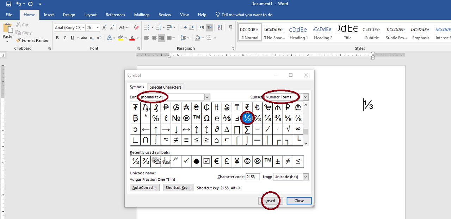The image size is (451, 219).
Task: Click the Superscript x² icon
Action: (x=99, y=38)
